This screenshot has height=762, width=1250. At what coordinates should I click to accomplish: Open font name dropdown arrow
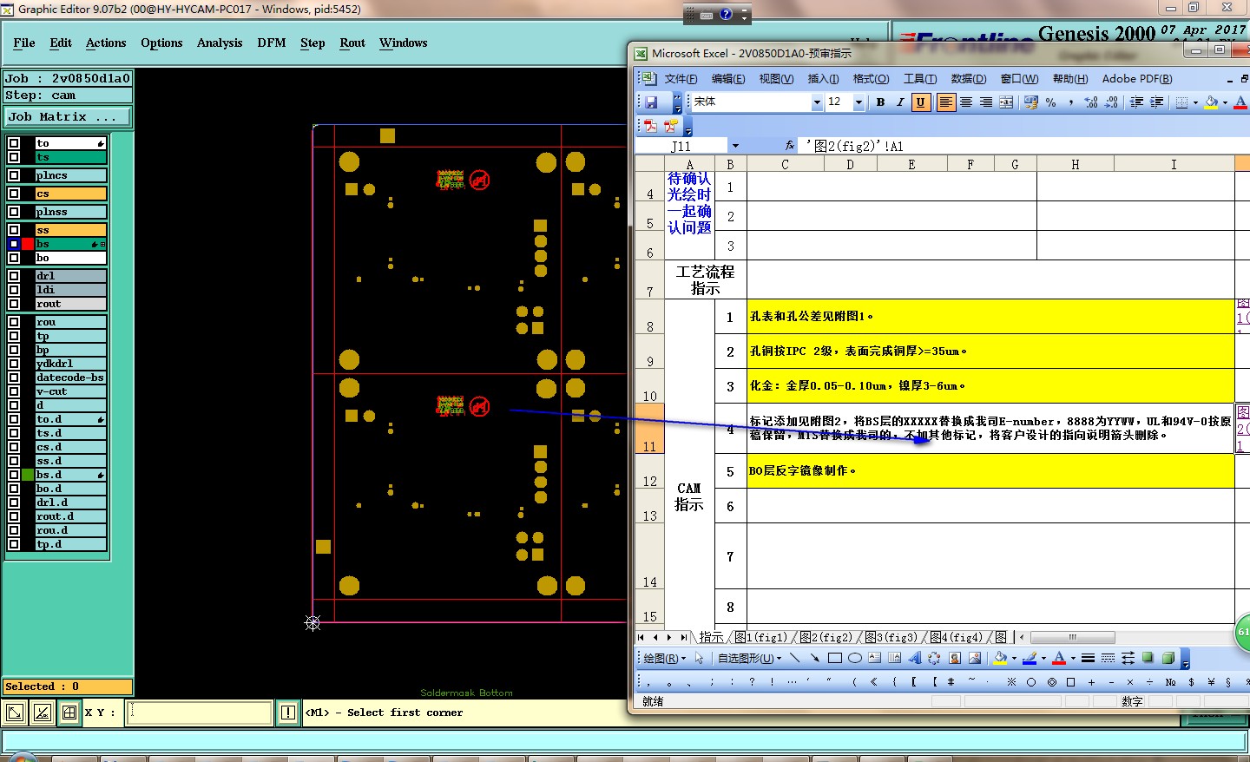816,102
